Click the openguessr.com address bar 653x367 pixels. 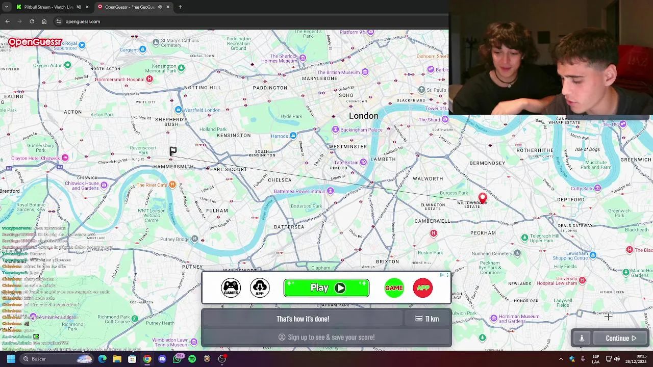[x=250, y=21]
